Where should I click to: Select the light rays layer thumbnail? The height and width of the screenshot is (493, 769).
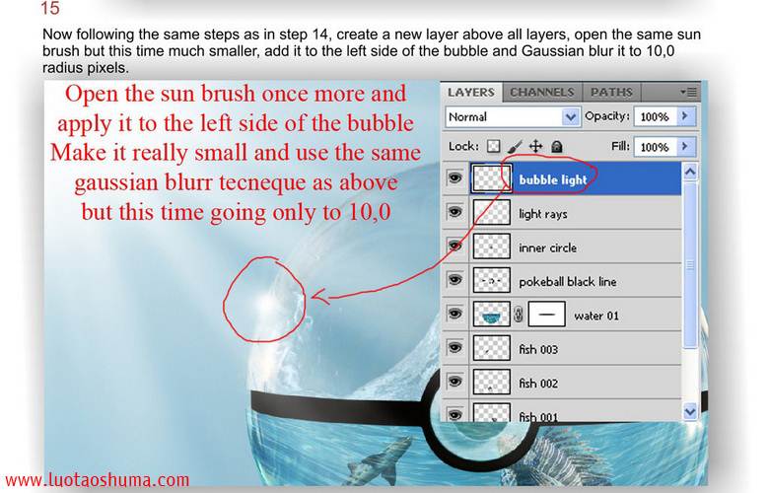click(x=491, y=212)
